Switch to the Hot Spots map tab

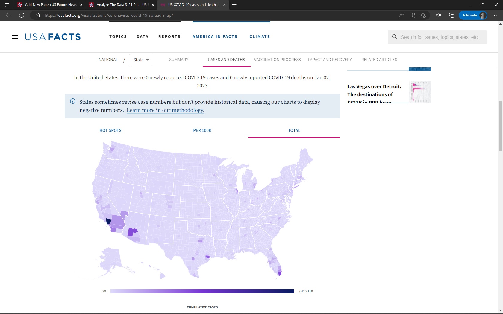click(110, 130)
